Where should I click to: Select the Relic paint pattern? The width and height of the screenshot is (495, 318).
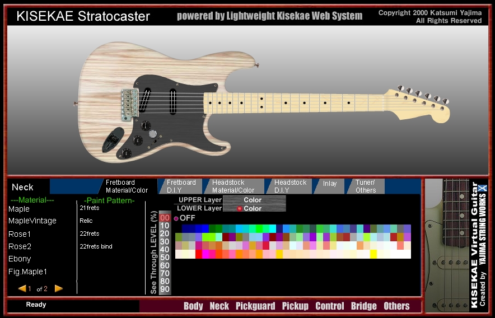(86, 221)
